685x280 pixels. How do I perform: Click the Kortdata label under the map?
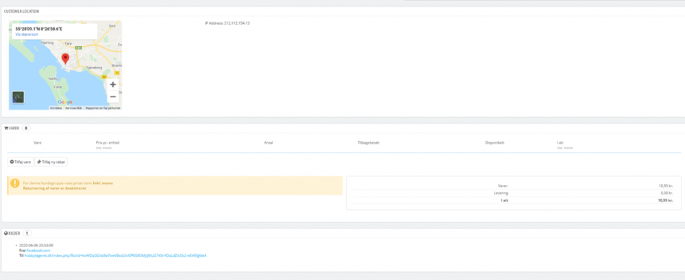click(x=56, y=107)
